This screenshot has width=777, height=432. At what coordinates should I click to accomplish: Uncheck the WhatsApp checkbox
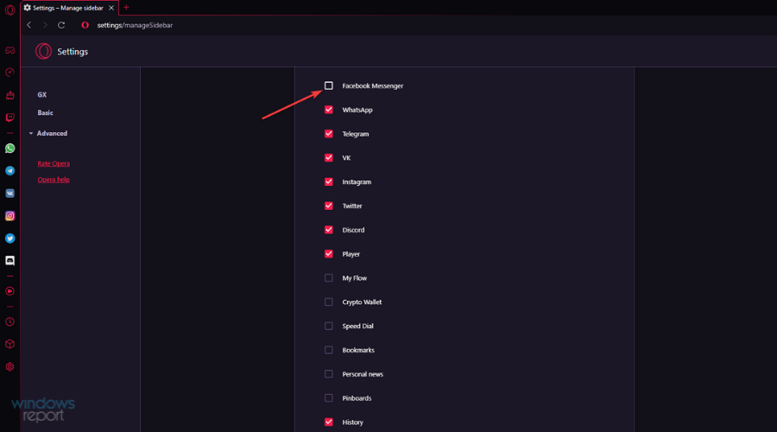tap(329, 110)
